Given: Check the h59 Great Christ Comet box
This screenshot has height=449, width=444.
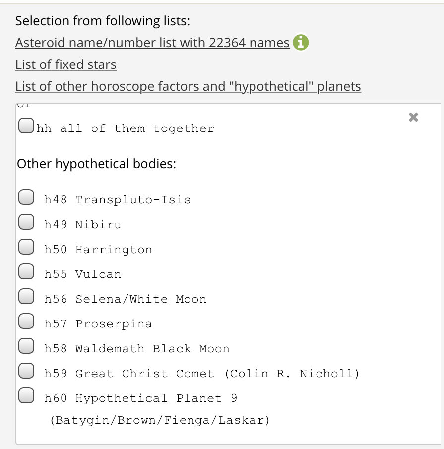Looking at the screenshot, I should point(26,371).
